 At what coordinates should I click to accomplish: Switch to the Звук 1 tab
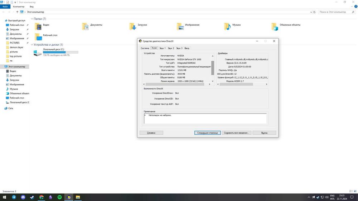pos(162,48)
